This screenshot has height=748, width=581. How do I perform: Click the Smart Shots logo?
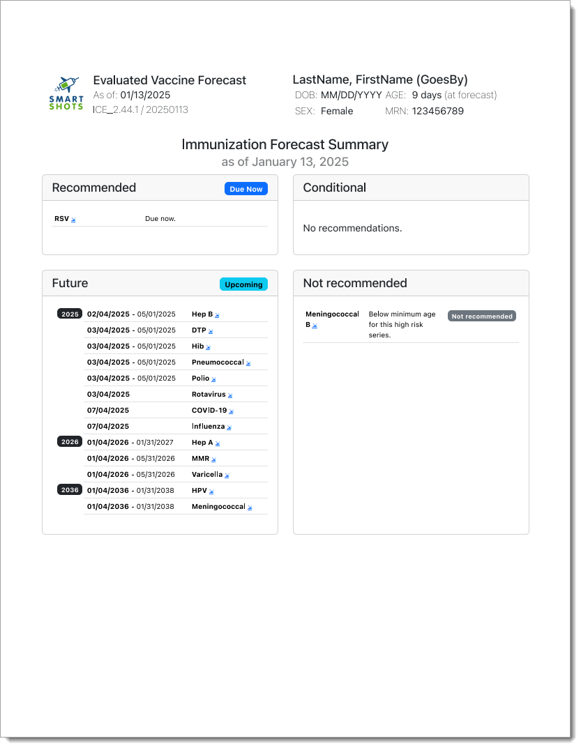coord(66,93)
